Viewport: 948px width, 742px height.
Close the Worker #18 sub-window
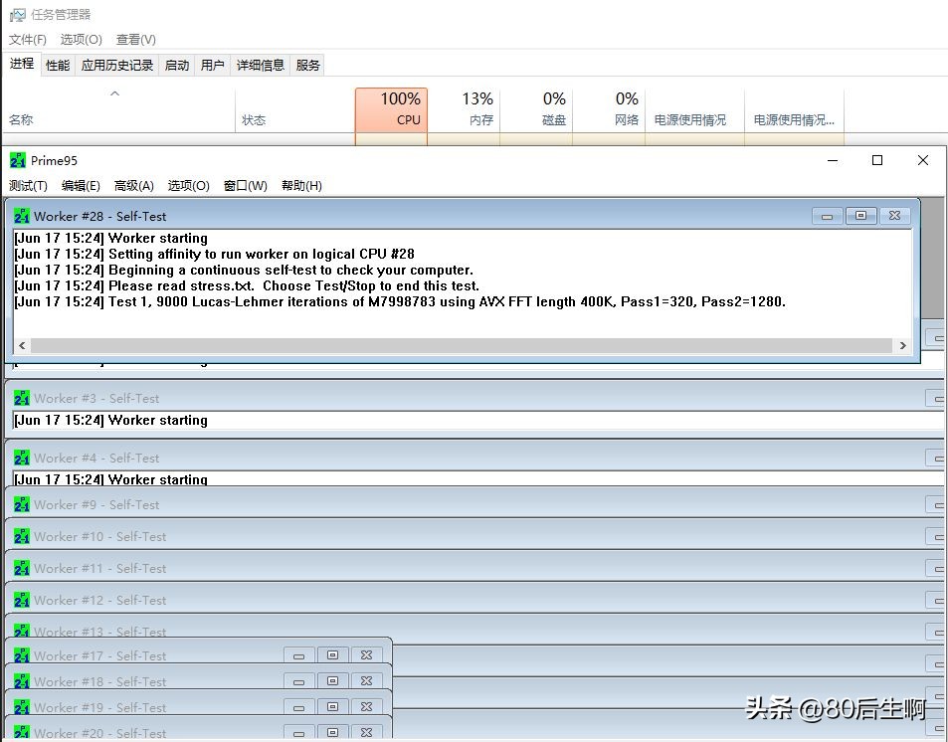tap(366, 681)
